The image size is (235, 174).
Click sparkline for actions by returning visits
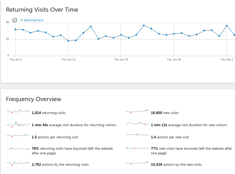(18, 163)
